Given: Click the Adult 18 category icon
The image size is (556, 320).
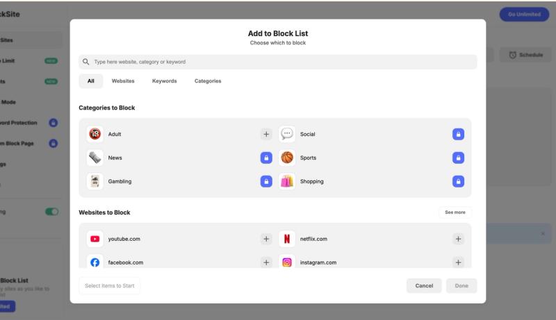Looking at the screenshot, I should [95, 134].
